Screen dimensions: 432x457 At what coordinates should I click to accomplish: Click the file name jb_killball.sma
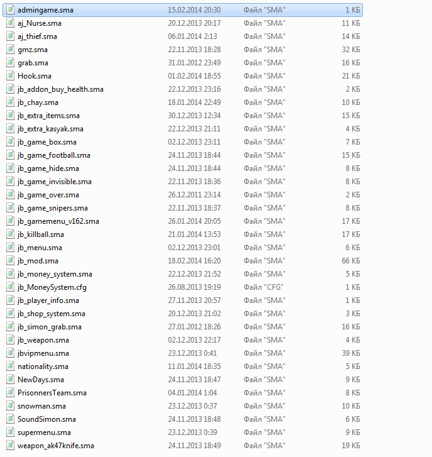pos(40,234)
